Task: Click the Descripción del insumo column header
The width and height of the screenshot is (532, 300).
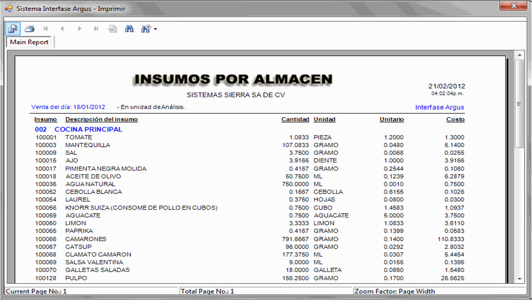Action: coord(101,120)
